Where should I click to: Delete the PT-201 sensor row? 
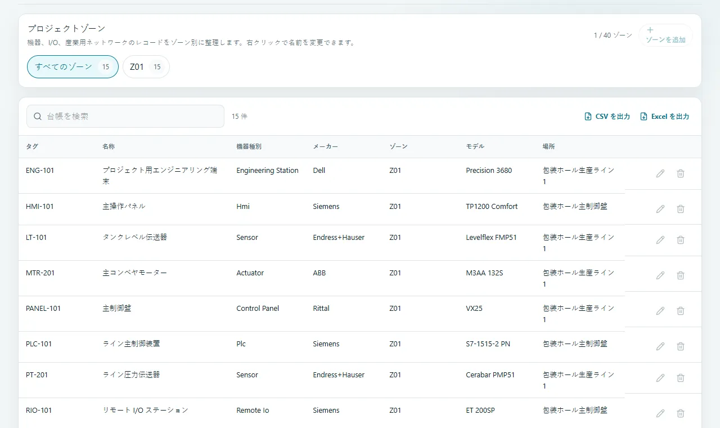(x=681, y=378)
